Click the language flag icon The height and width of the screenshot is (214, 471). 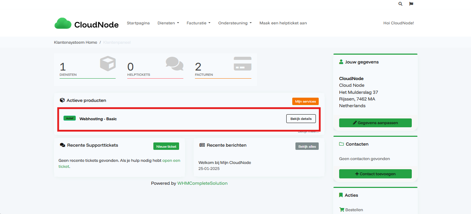click(x=411, y=4)
